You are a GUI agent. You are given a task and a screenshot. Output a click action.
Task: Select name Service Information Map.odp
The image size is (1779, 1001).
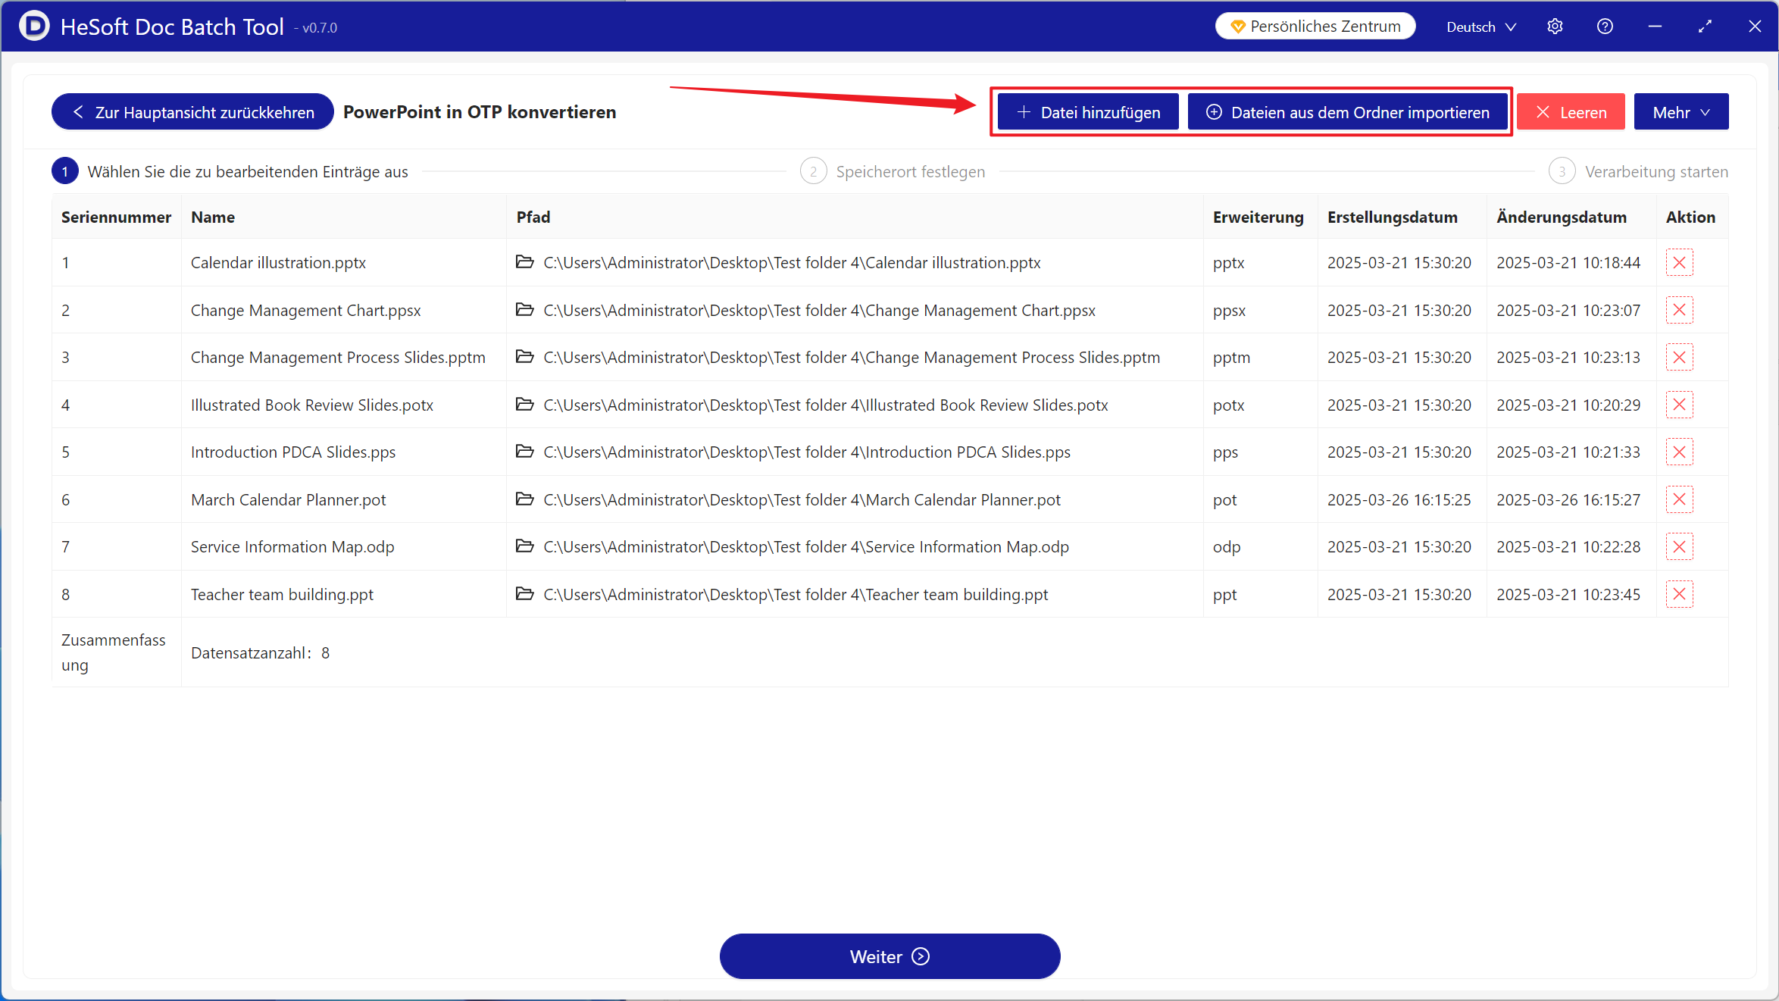pos(292,547)
